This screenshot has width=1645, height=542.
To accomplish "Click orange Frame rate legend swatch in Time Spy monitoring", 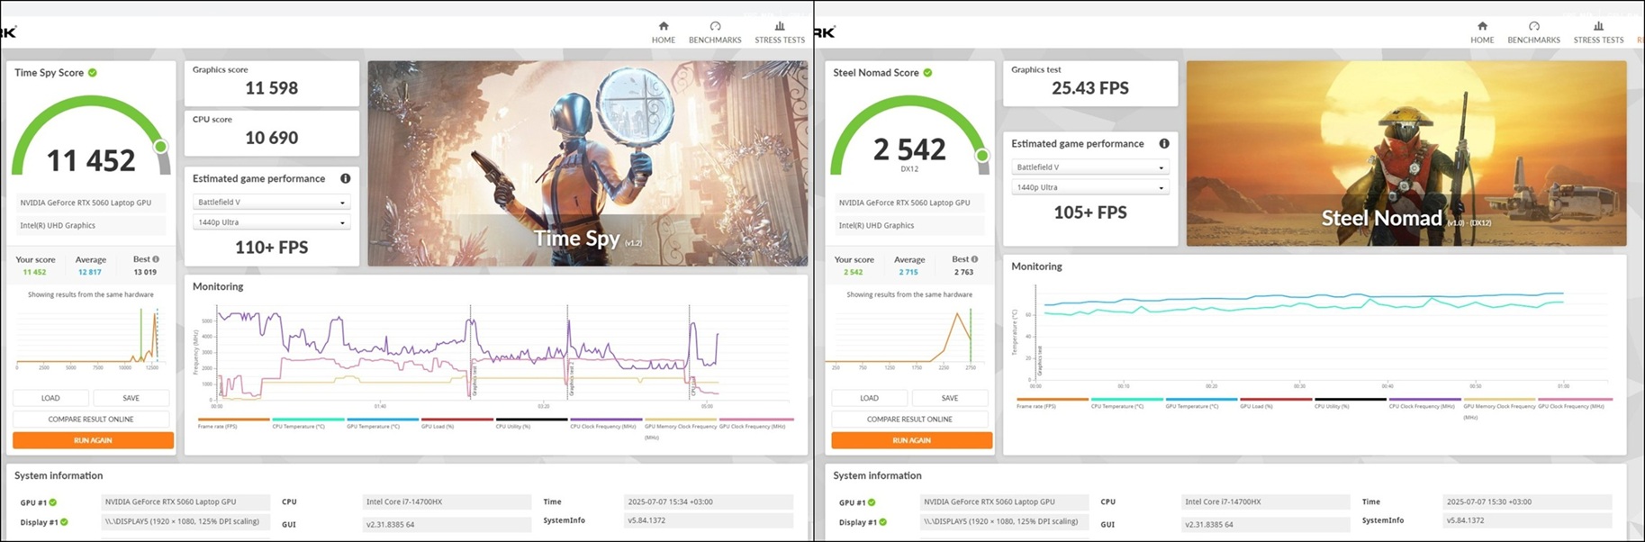I will [x=233, y=420].
